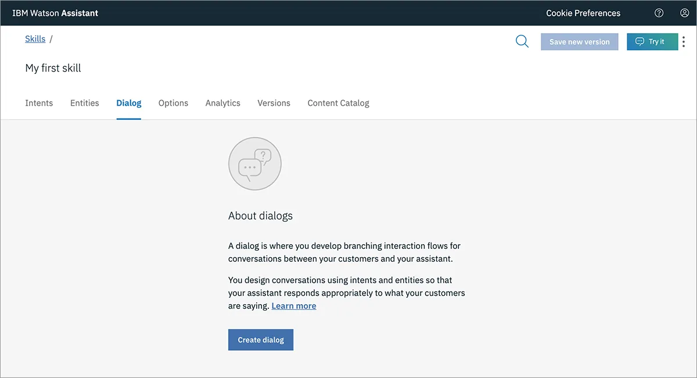Switch to the Entities tab
697x378 pixels.
pos(85,103)
